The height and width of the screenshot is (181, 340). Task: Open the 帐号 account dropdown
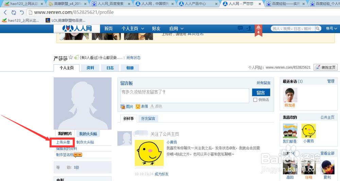tap(331, 29)
